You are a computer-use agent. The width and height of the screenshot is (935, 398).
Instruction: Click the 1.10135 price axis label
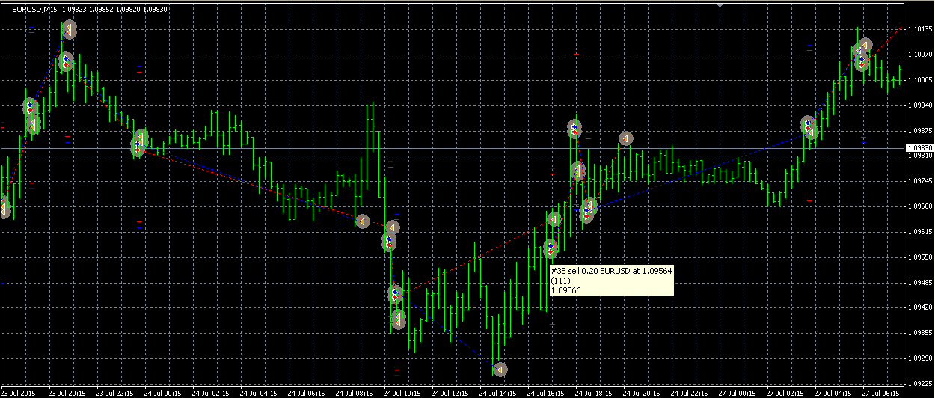point(919,29)
